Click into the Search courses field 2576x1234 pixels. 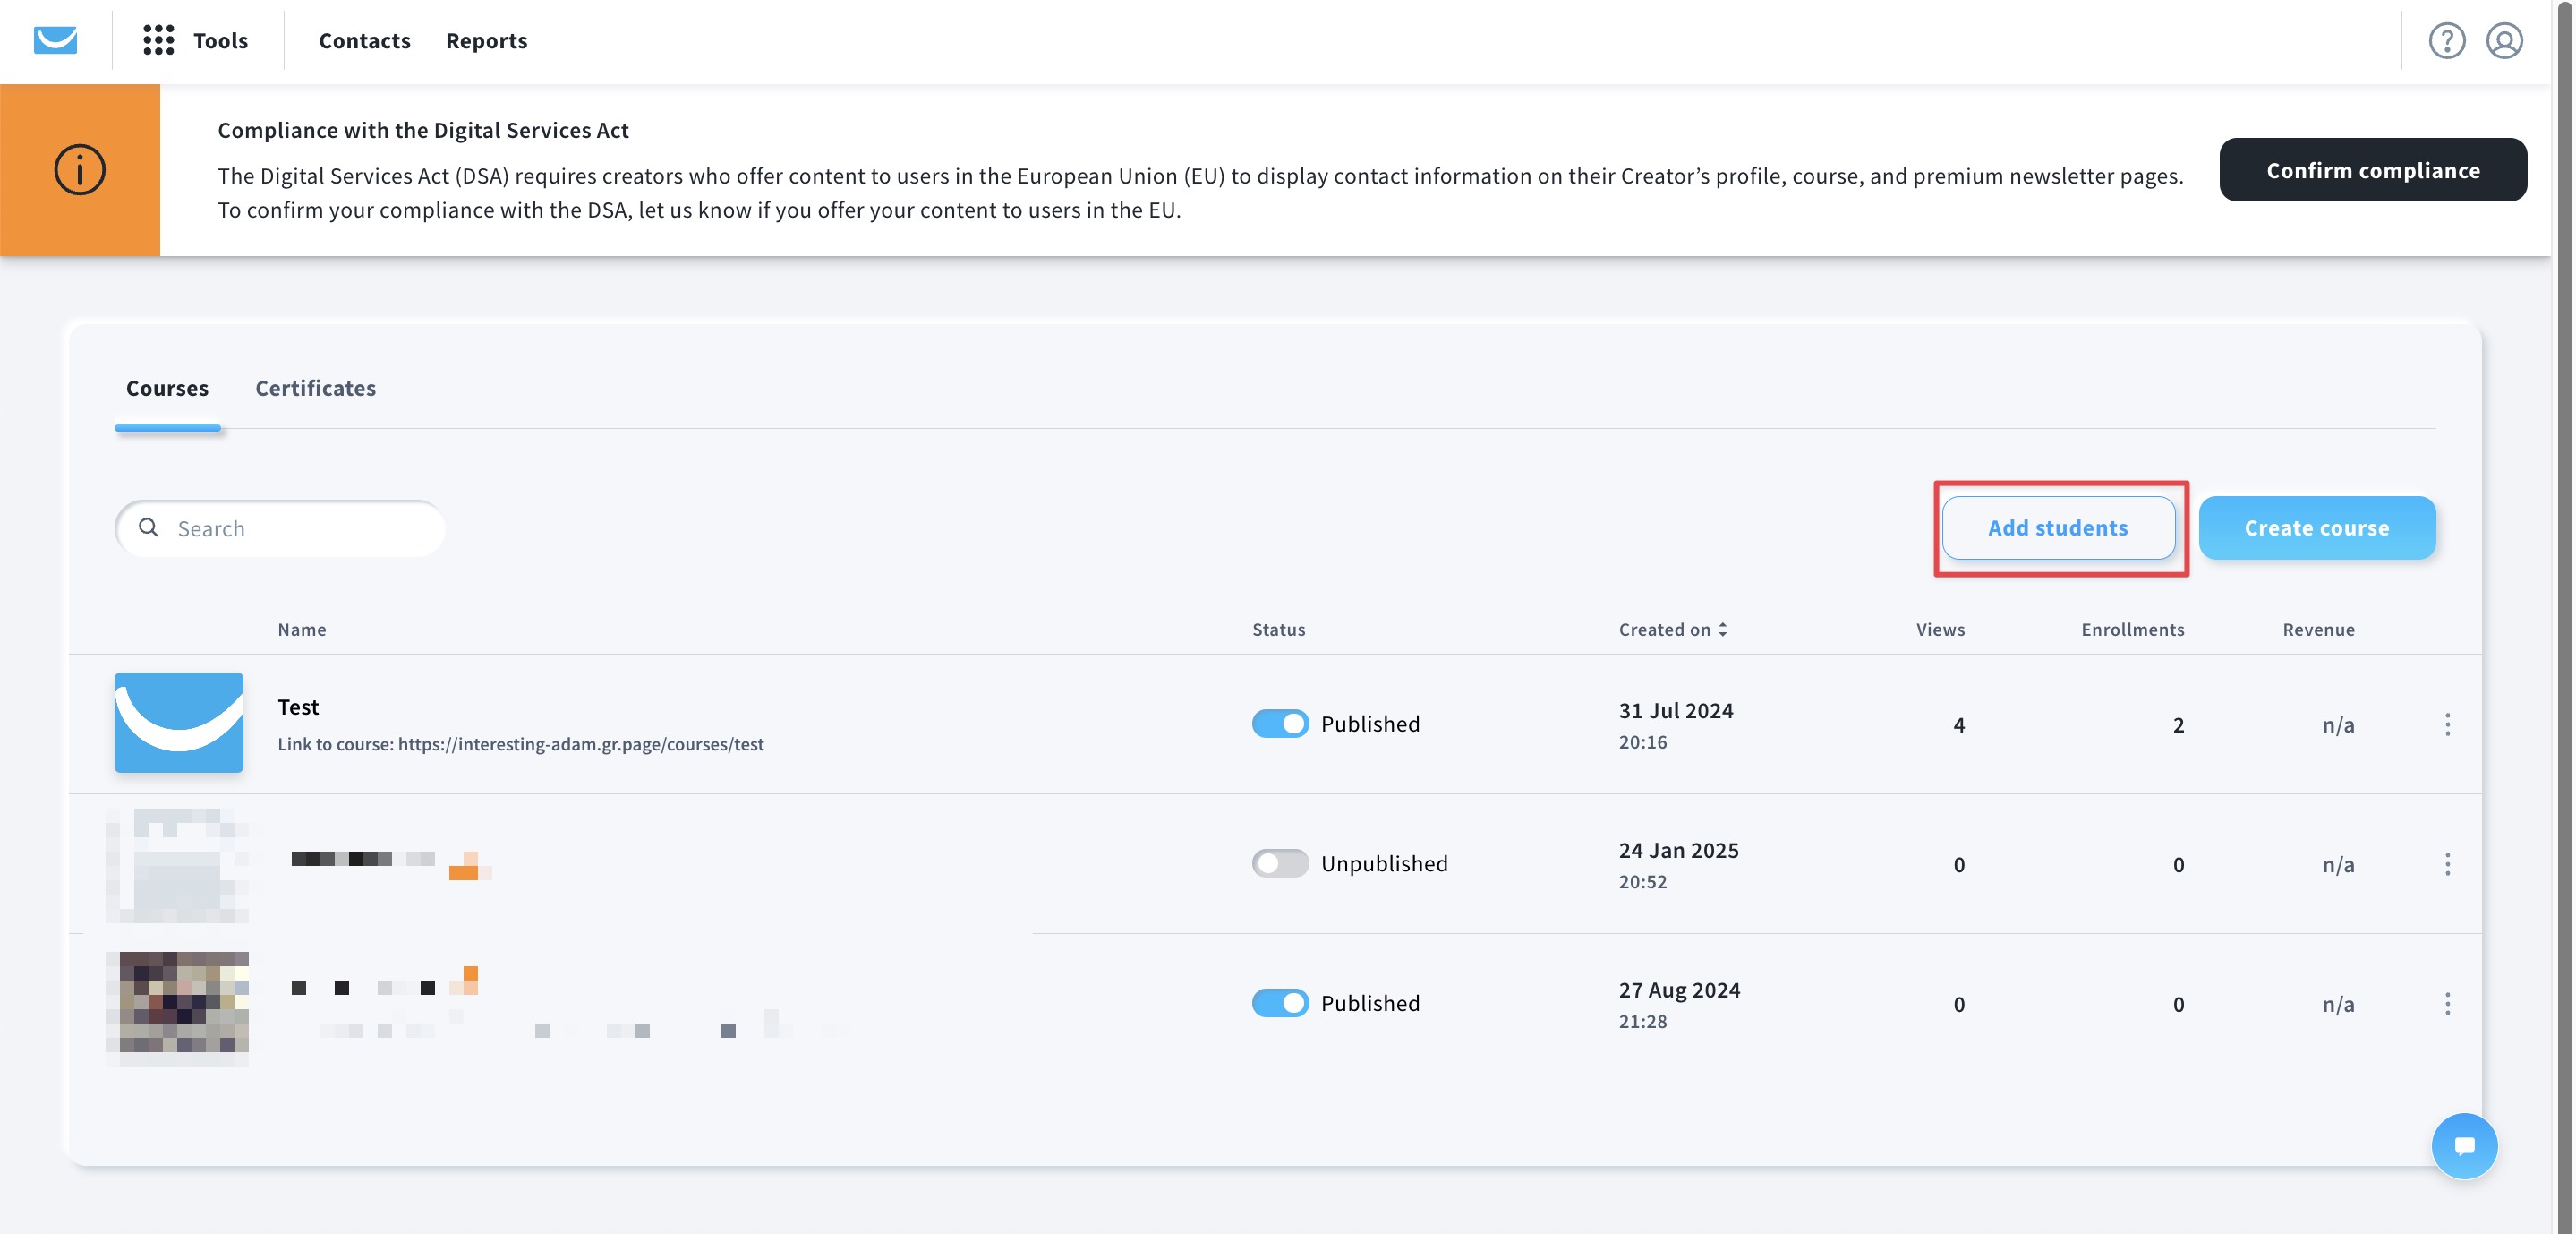(280, 528)
